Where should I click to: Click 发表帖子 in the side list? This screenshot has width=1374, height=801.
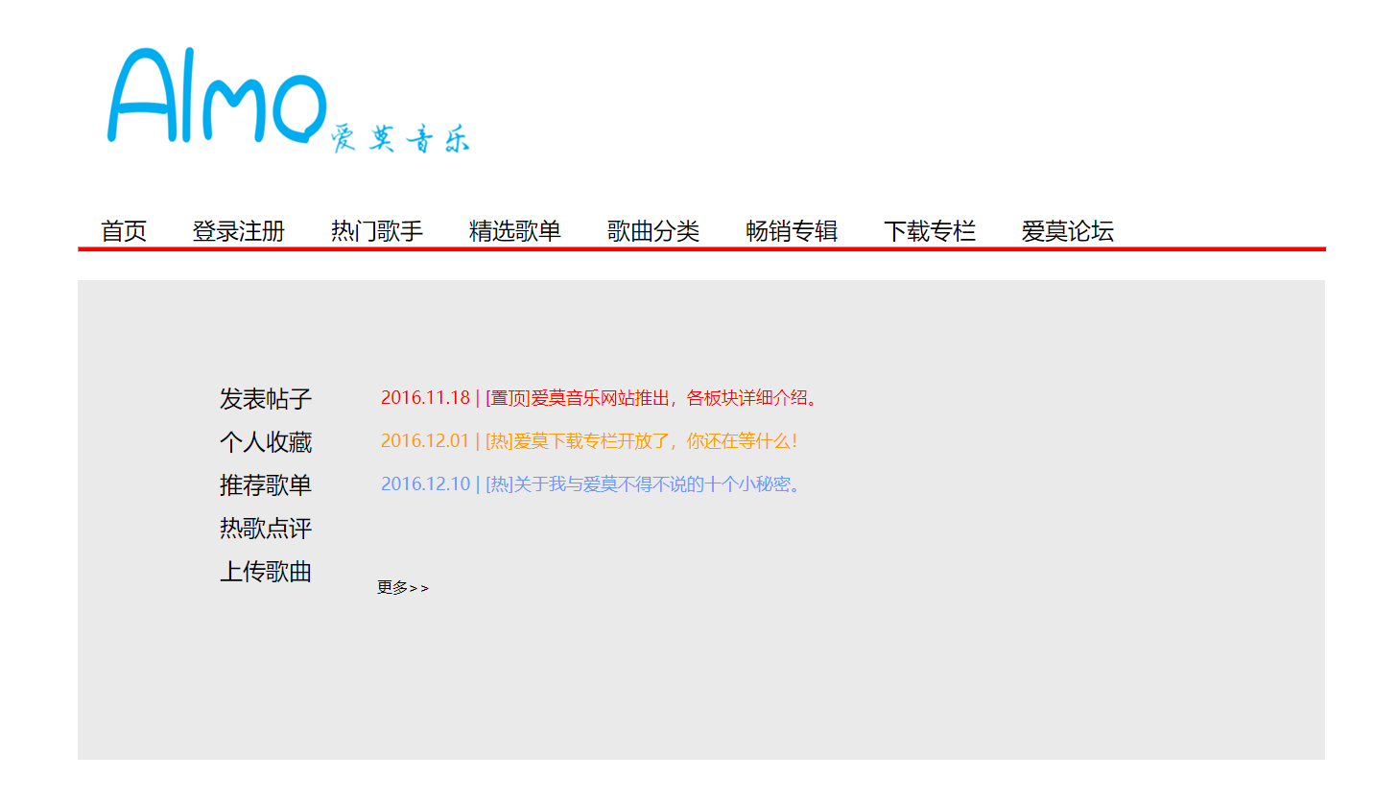[x=266, y=399]
